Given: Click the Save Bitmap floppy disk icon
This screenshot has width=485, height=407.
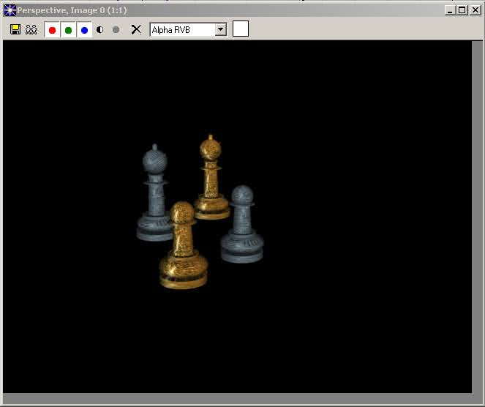Looking at the screenshot, I should (15, 29).
